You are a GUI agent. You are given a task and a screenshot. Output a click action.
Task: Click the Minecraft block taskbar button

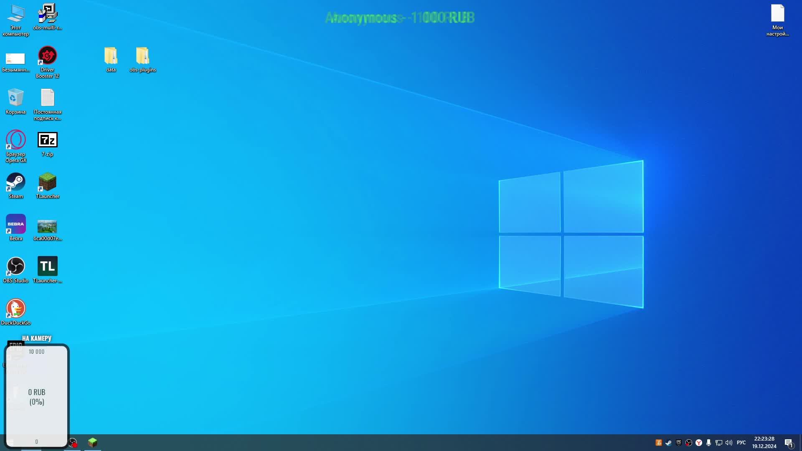92,442
